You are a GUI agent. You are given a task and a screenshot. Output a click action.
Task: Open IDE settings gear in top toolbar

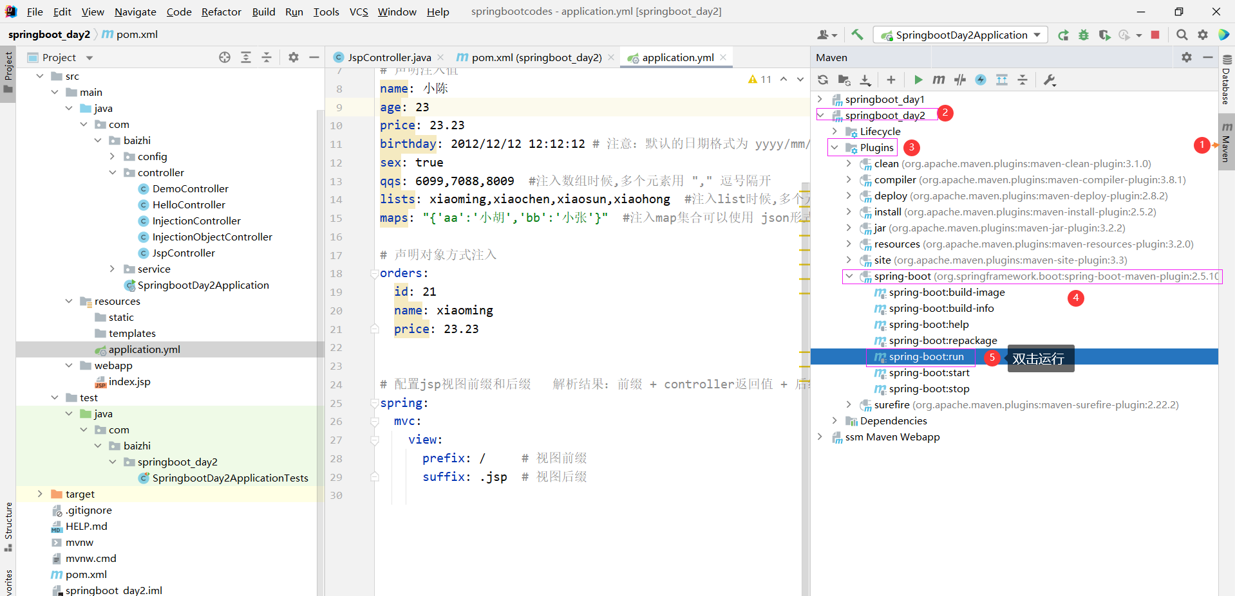[x=1203, y=35]
